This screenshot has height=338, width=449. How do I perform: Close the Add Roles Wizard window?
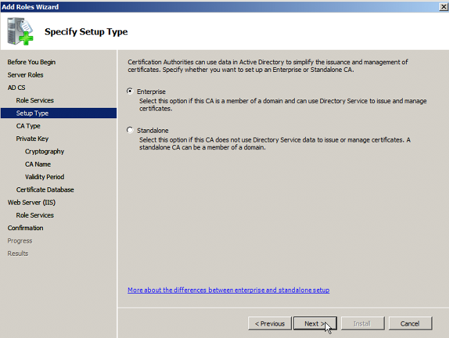(x=442, y=6)
